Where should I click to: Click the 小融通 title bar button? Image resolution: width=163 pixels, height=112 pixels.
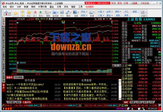pos(134,3)
